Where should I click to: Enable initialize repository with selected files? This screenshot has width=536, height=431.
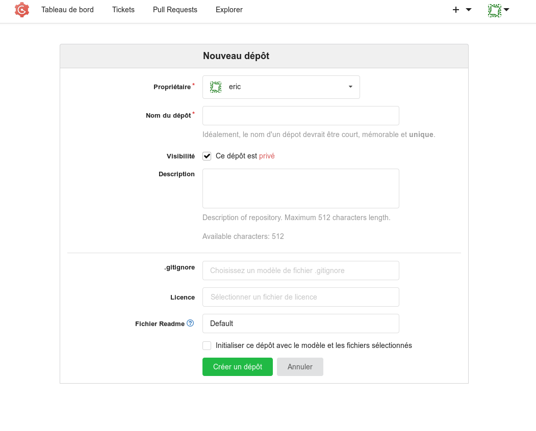pyautogui.click(x=207, y=346)
